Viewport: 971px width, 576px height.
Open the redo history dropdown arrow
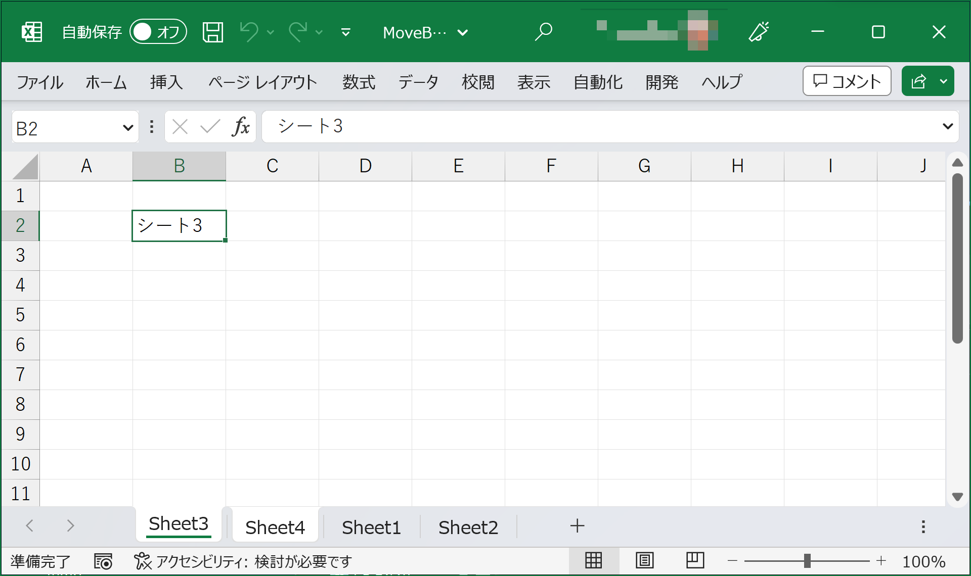tap(319, 32)
